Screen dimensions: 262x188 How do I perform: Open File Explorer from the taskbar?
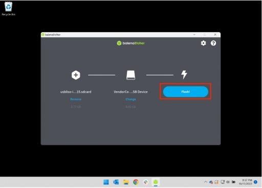[x=126, y=182]
